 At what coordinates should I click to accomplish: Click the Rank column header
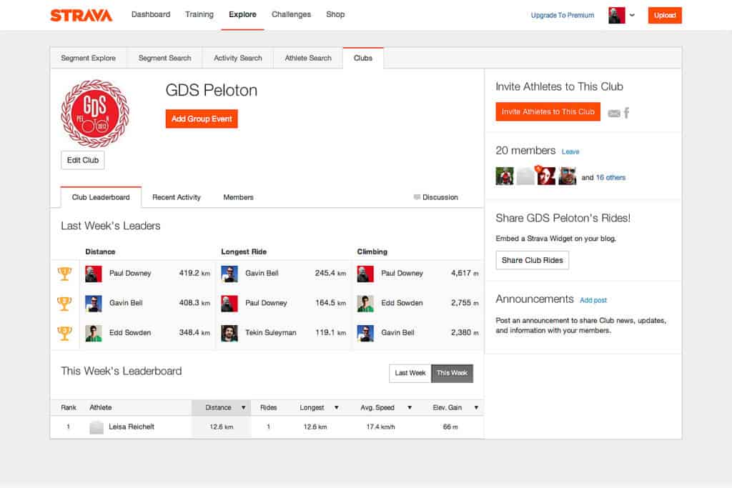pyautogui.click(x=69, y=408)
